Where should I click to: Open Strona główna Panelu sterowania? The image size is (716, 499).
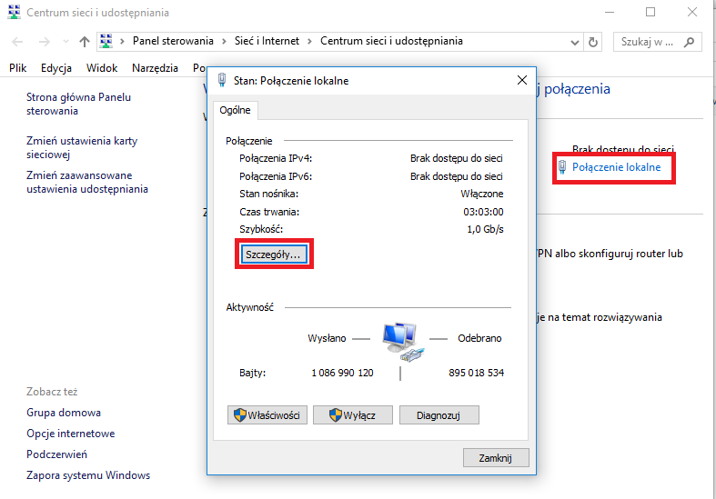pos(78,104)
